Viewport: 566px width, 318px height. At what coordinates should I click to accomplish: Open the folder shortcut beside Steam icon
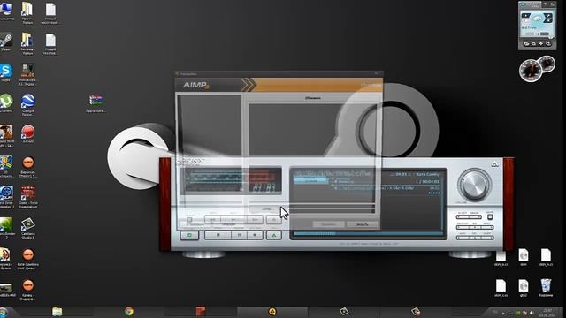click(27, 43)
